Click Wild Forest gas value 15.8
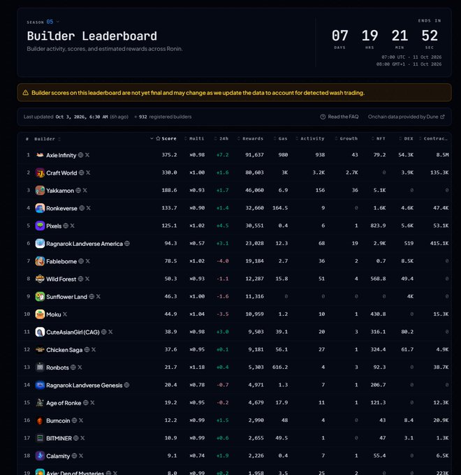 pos(281,279)
